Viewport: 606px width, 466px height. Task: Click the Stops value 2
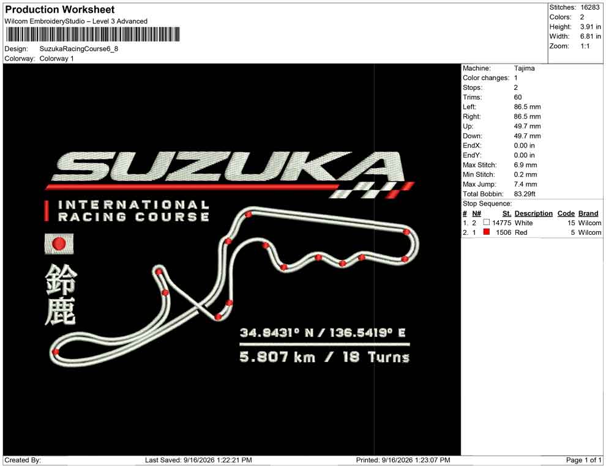tap(515, 87)
